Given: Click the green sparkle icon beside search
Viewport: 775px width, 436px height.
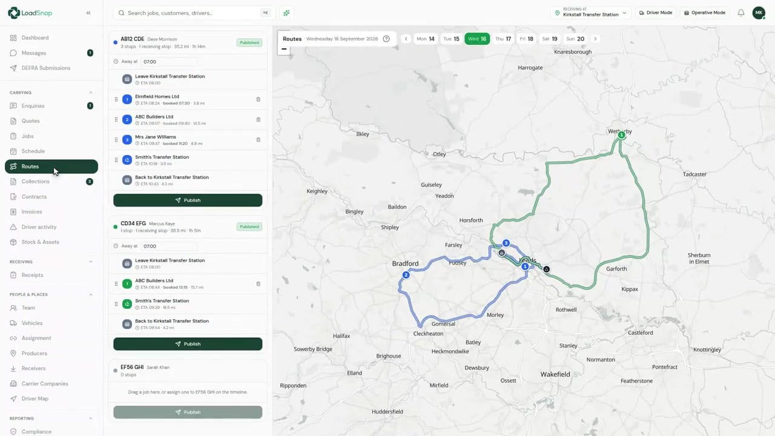Looking at the screenshot, I should [286, 13].
